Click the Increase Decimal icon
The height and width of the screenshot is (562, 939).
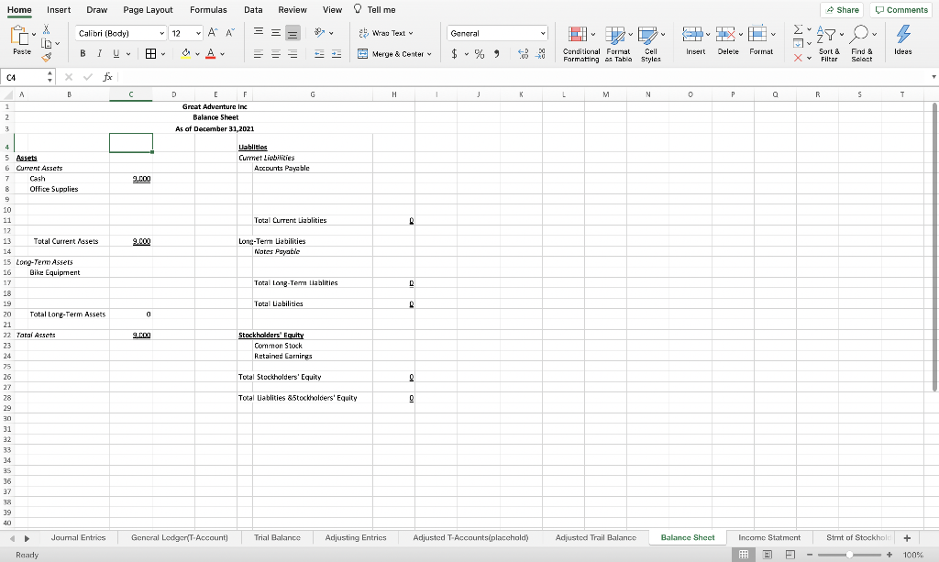523,54
